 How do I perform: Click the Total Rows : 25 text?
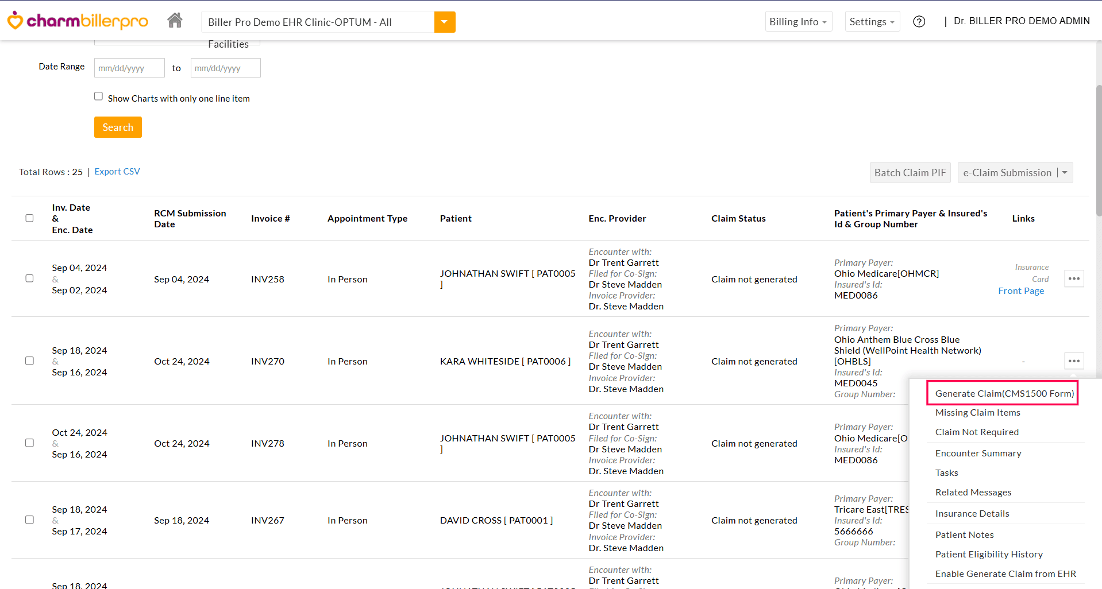pyautogui.click(x=51, y=172)
